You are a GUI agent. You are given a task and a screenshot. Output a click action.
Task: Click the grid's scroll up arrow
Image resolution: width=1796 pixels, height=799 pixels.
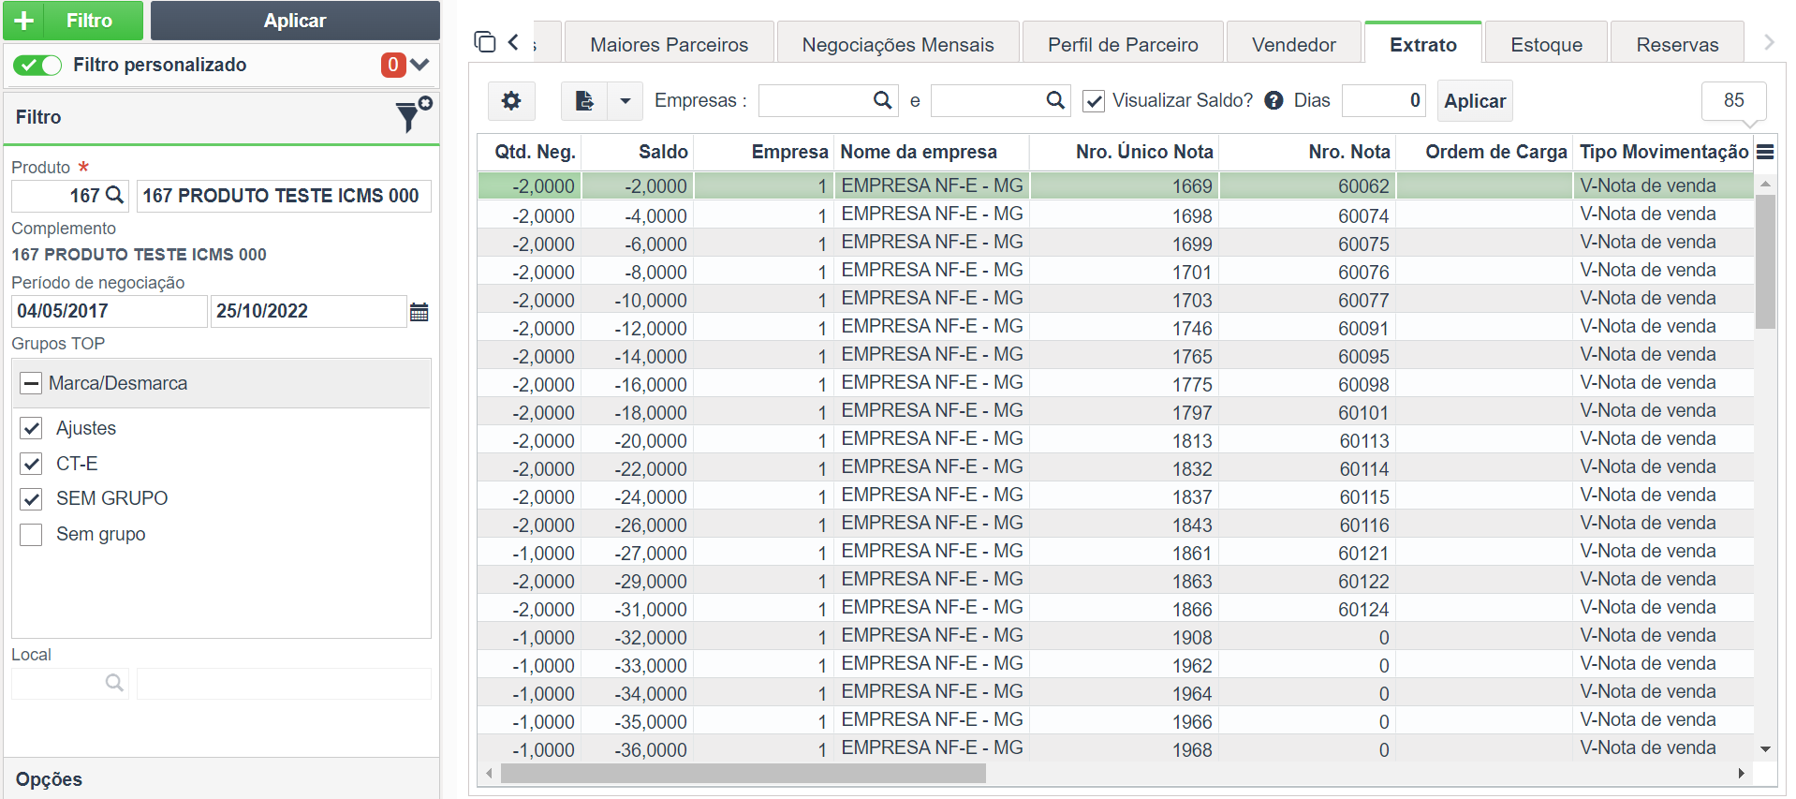pos(1765,184)
